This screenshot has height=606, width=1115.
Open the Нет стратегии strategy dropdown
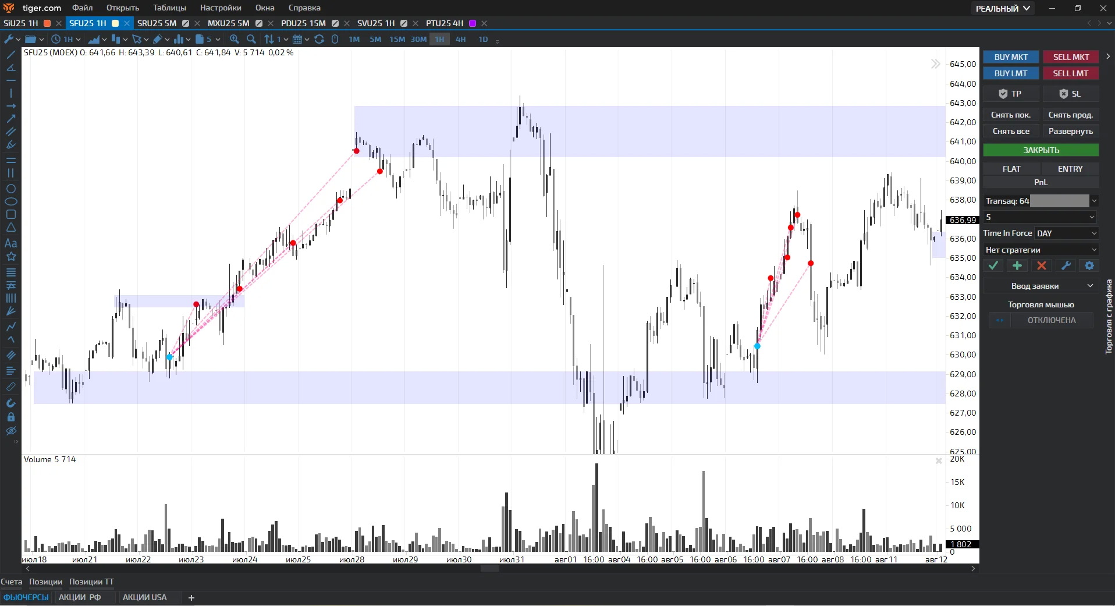[1041, 250]
